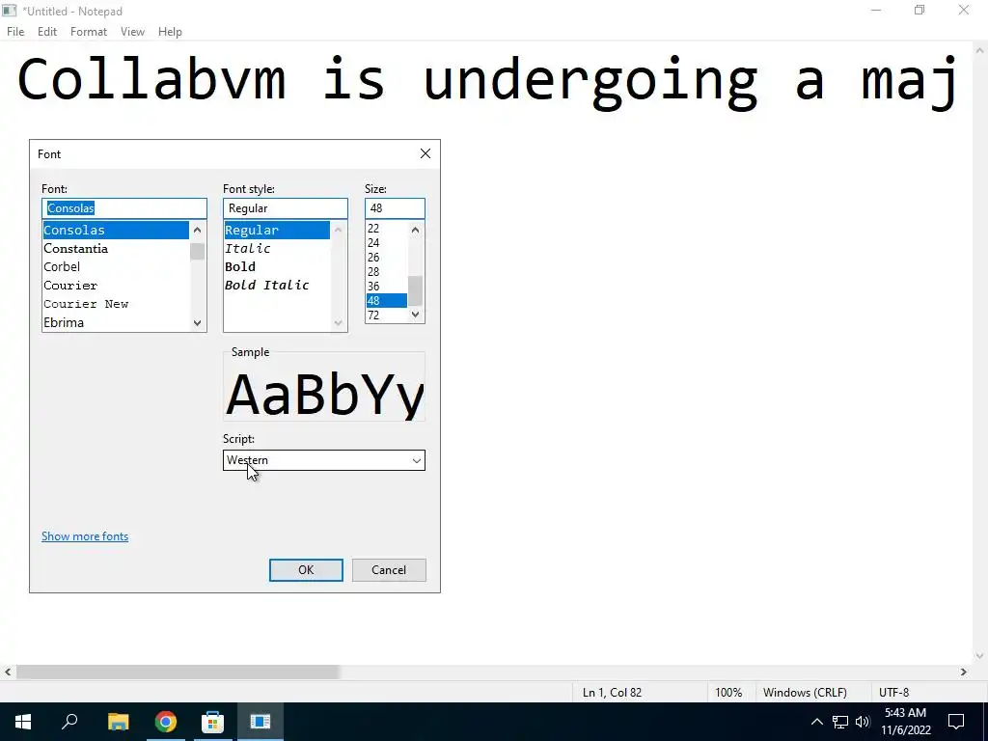Image resolution: width=988 pixels, height=741 pixels.
Task: Close the Font dialog with X
Action: coord(425,153)
